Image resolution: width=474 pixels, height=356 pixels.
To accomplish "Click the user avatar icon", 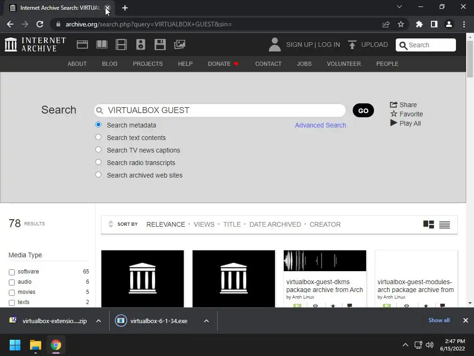I will (x=274, y=44).
